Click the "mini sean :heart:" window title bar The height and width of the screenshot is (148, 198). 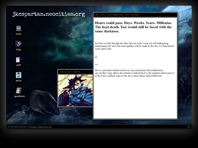point(76,72)
